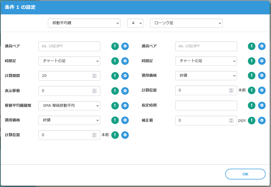
Task: Open gear settings for 表示移動
Action: click(x=125, y=91)
